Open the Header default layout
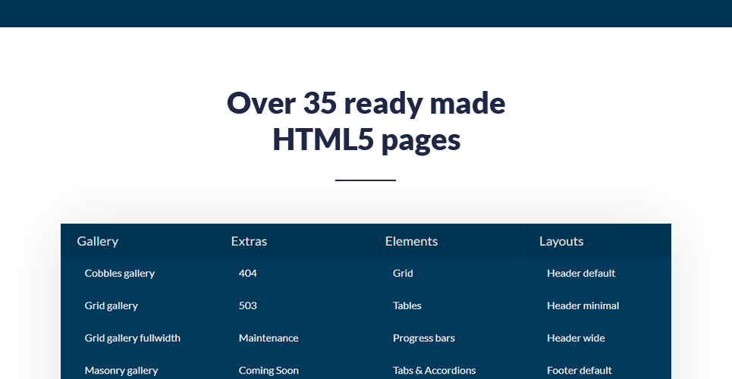 coord(581,274)
